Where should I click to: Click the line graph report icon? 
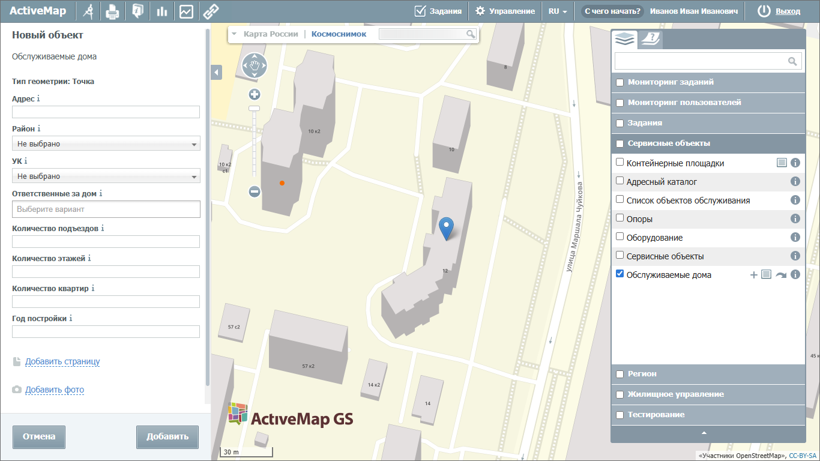(186, 11)
